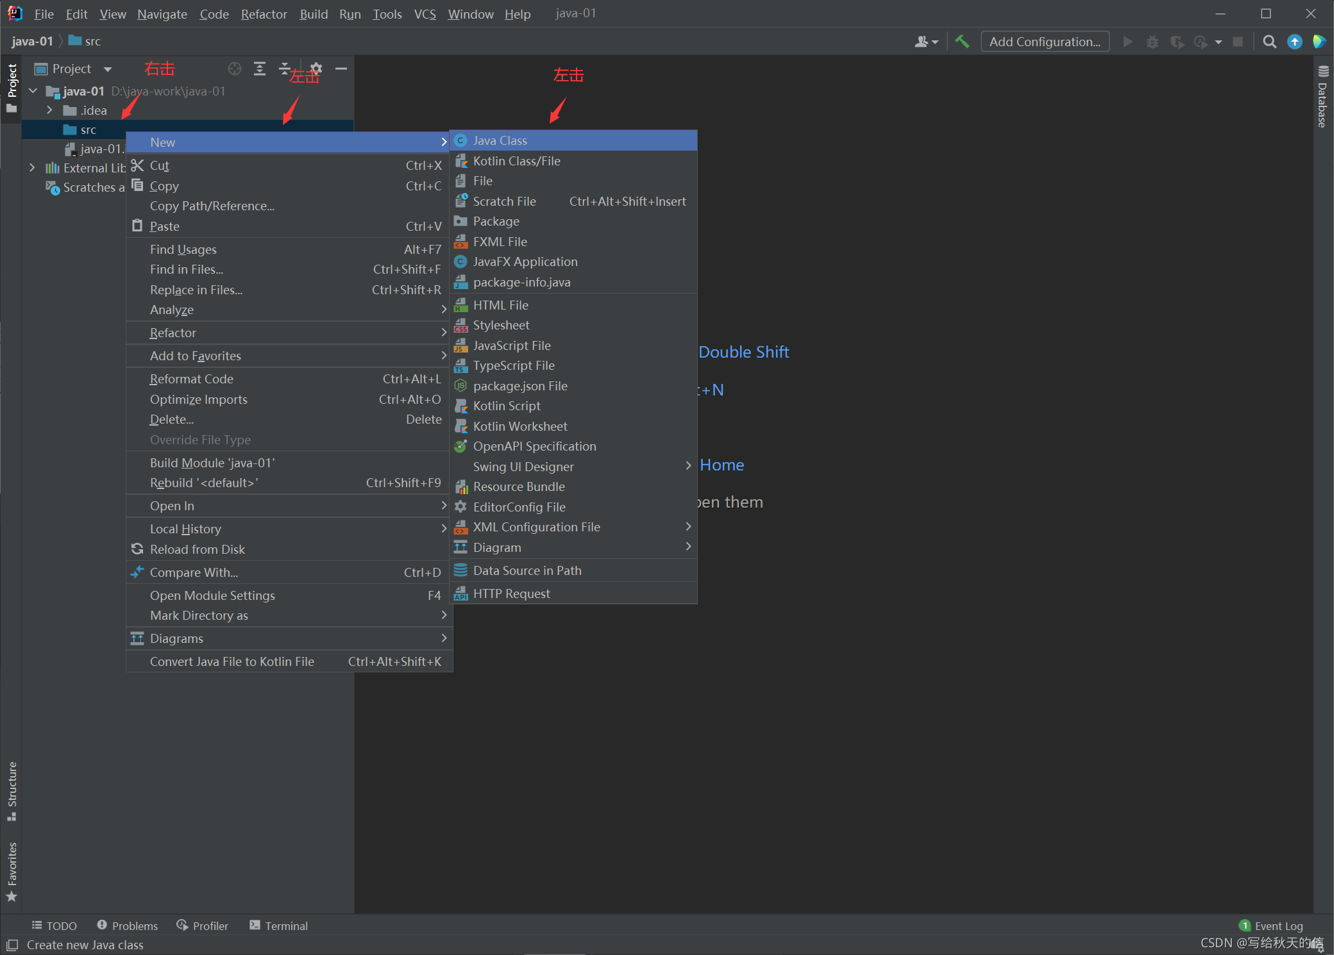
Task: Select Java Class from New submenu
Action: tap(500, 140)
